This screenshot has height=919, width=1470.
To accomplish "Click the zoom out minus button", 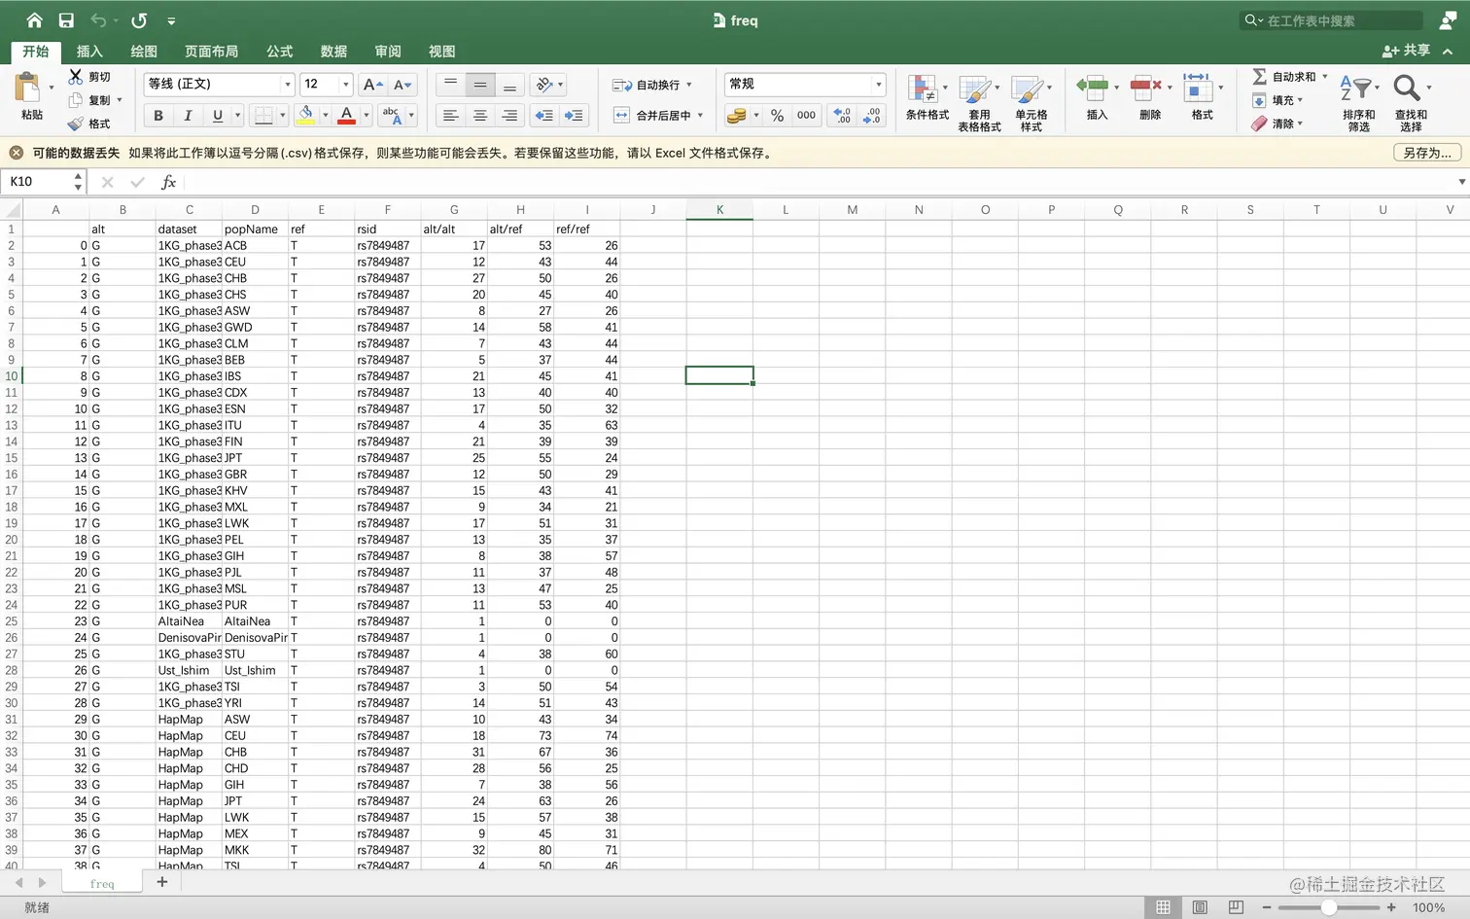I will (1267, 907).
